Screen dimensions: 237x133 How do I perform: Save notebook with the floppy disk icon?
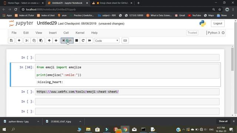click(x=11, y=40)
